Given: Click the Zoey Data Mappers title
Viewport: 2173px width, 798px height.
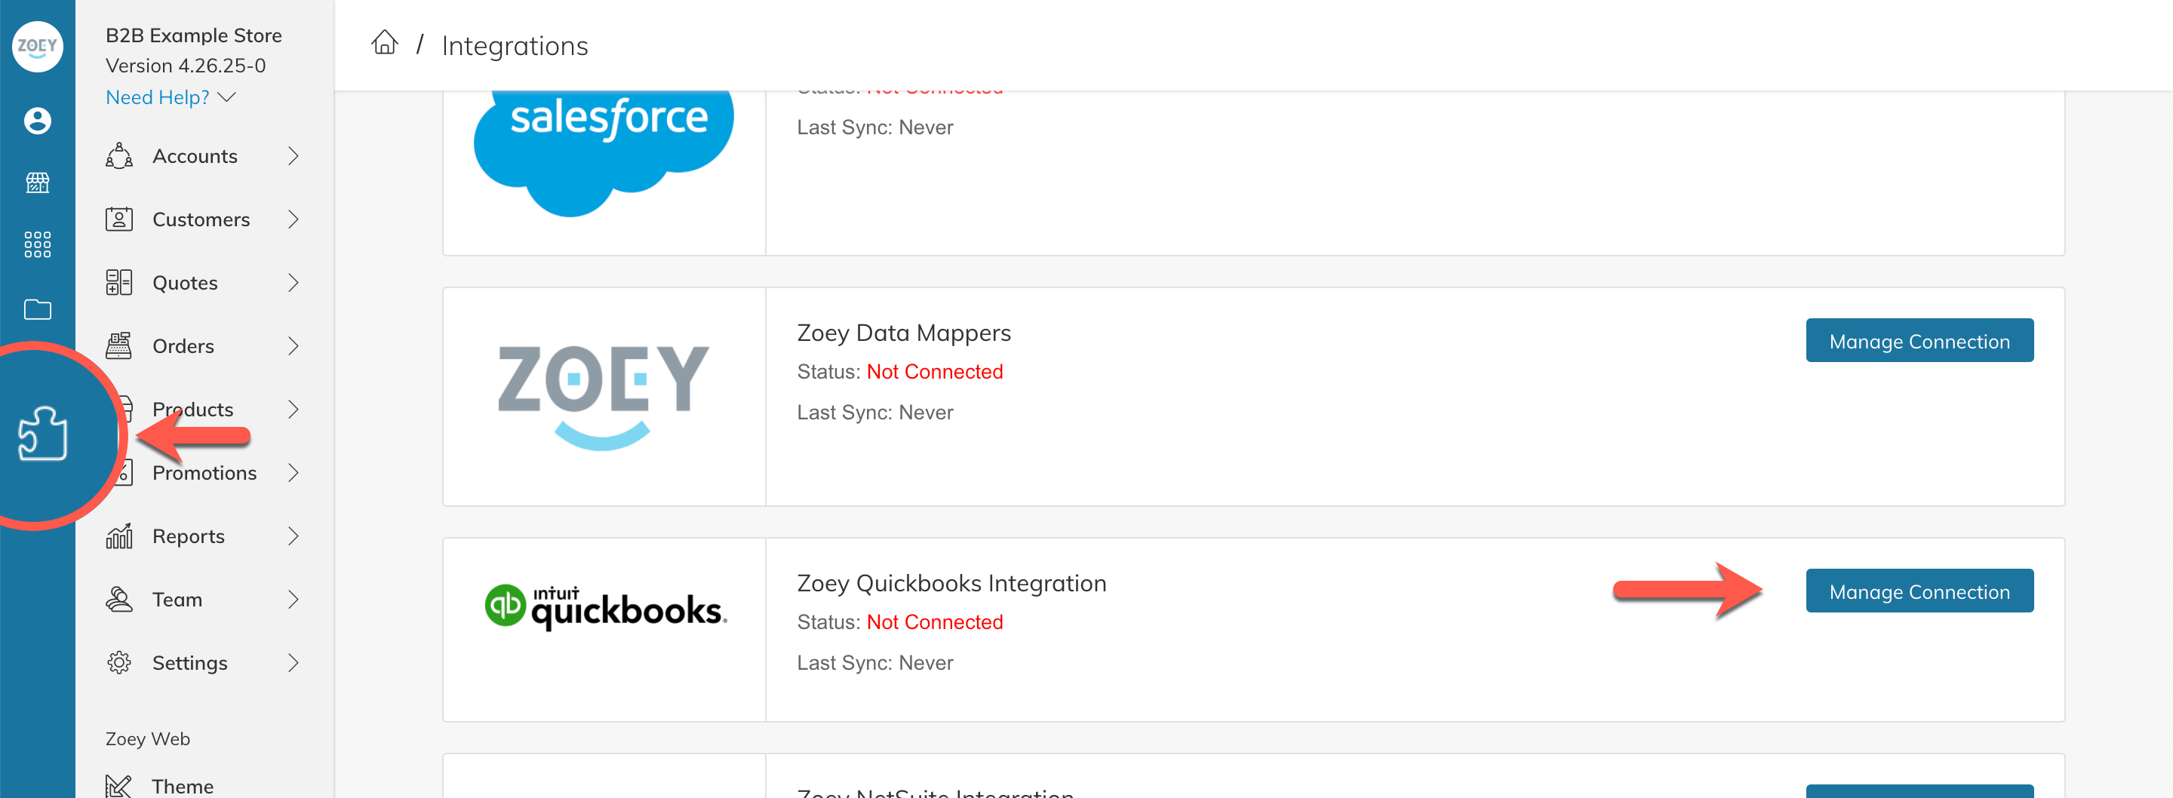Looking at the screenshot, I should 903,333.
